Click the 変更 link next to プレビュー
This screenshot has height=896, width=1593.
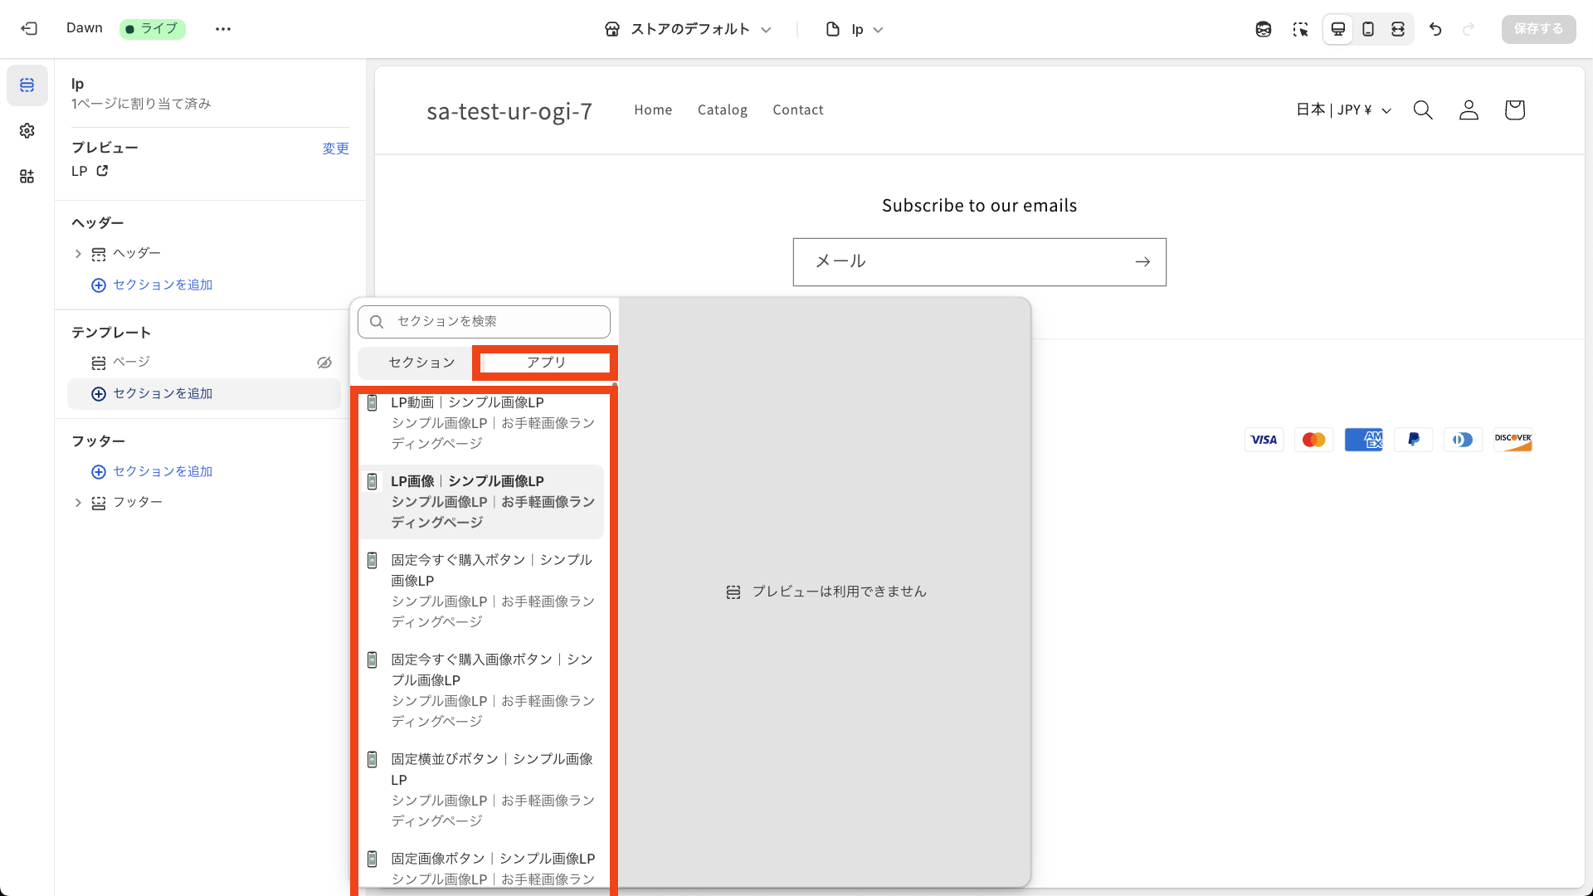tap(335, 148)
